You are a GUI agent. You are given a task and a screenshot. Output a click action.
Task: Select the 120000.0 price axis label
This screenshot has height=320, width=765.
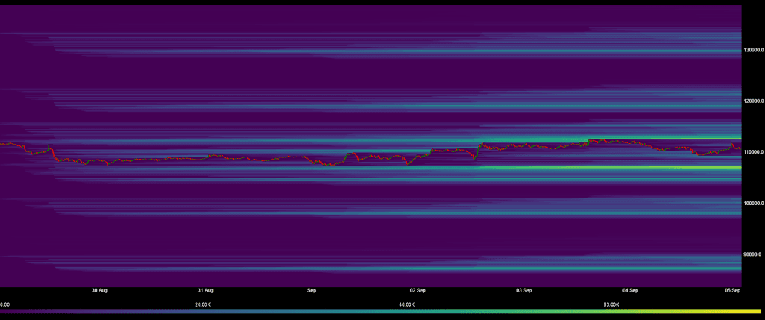pos(753,101)
